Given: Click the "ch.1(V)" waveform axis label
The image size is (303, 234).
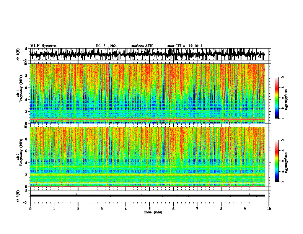Looking at the screenshot, I should pyautogui.click(x=18, y=54).
